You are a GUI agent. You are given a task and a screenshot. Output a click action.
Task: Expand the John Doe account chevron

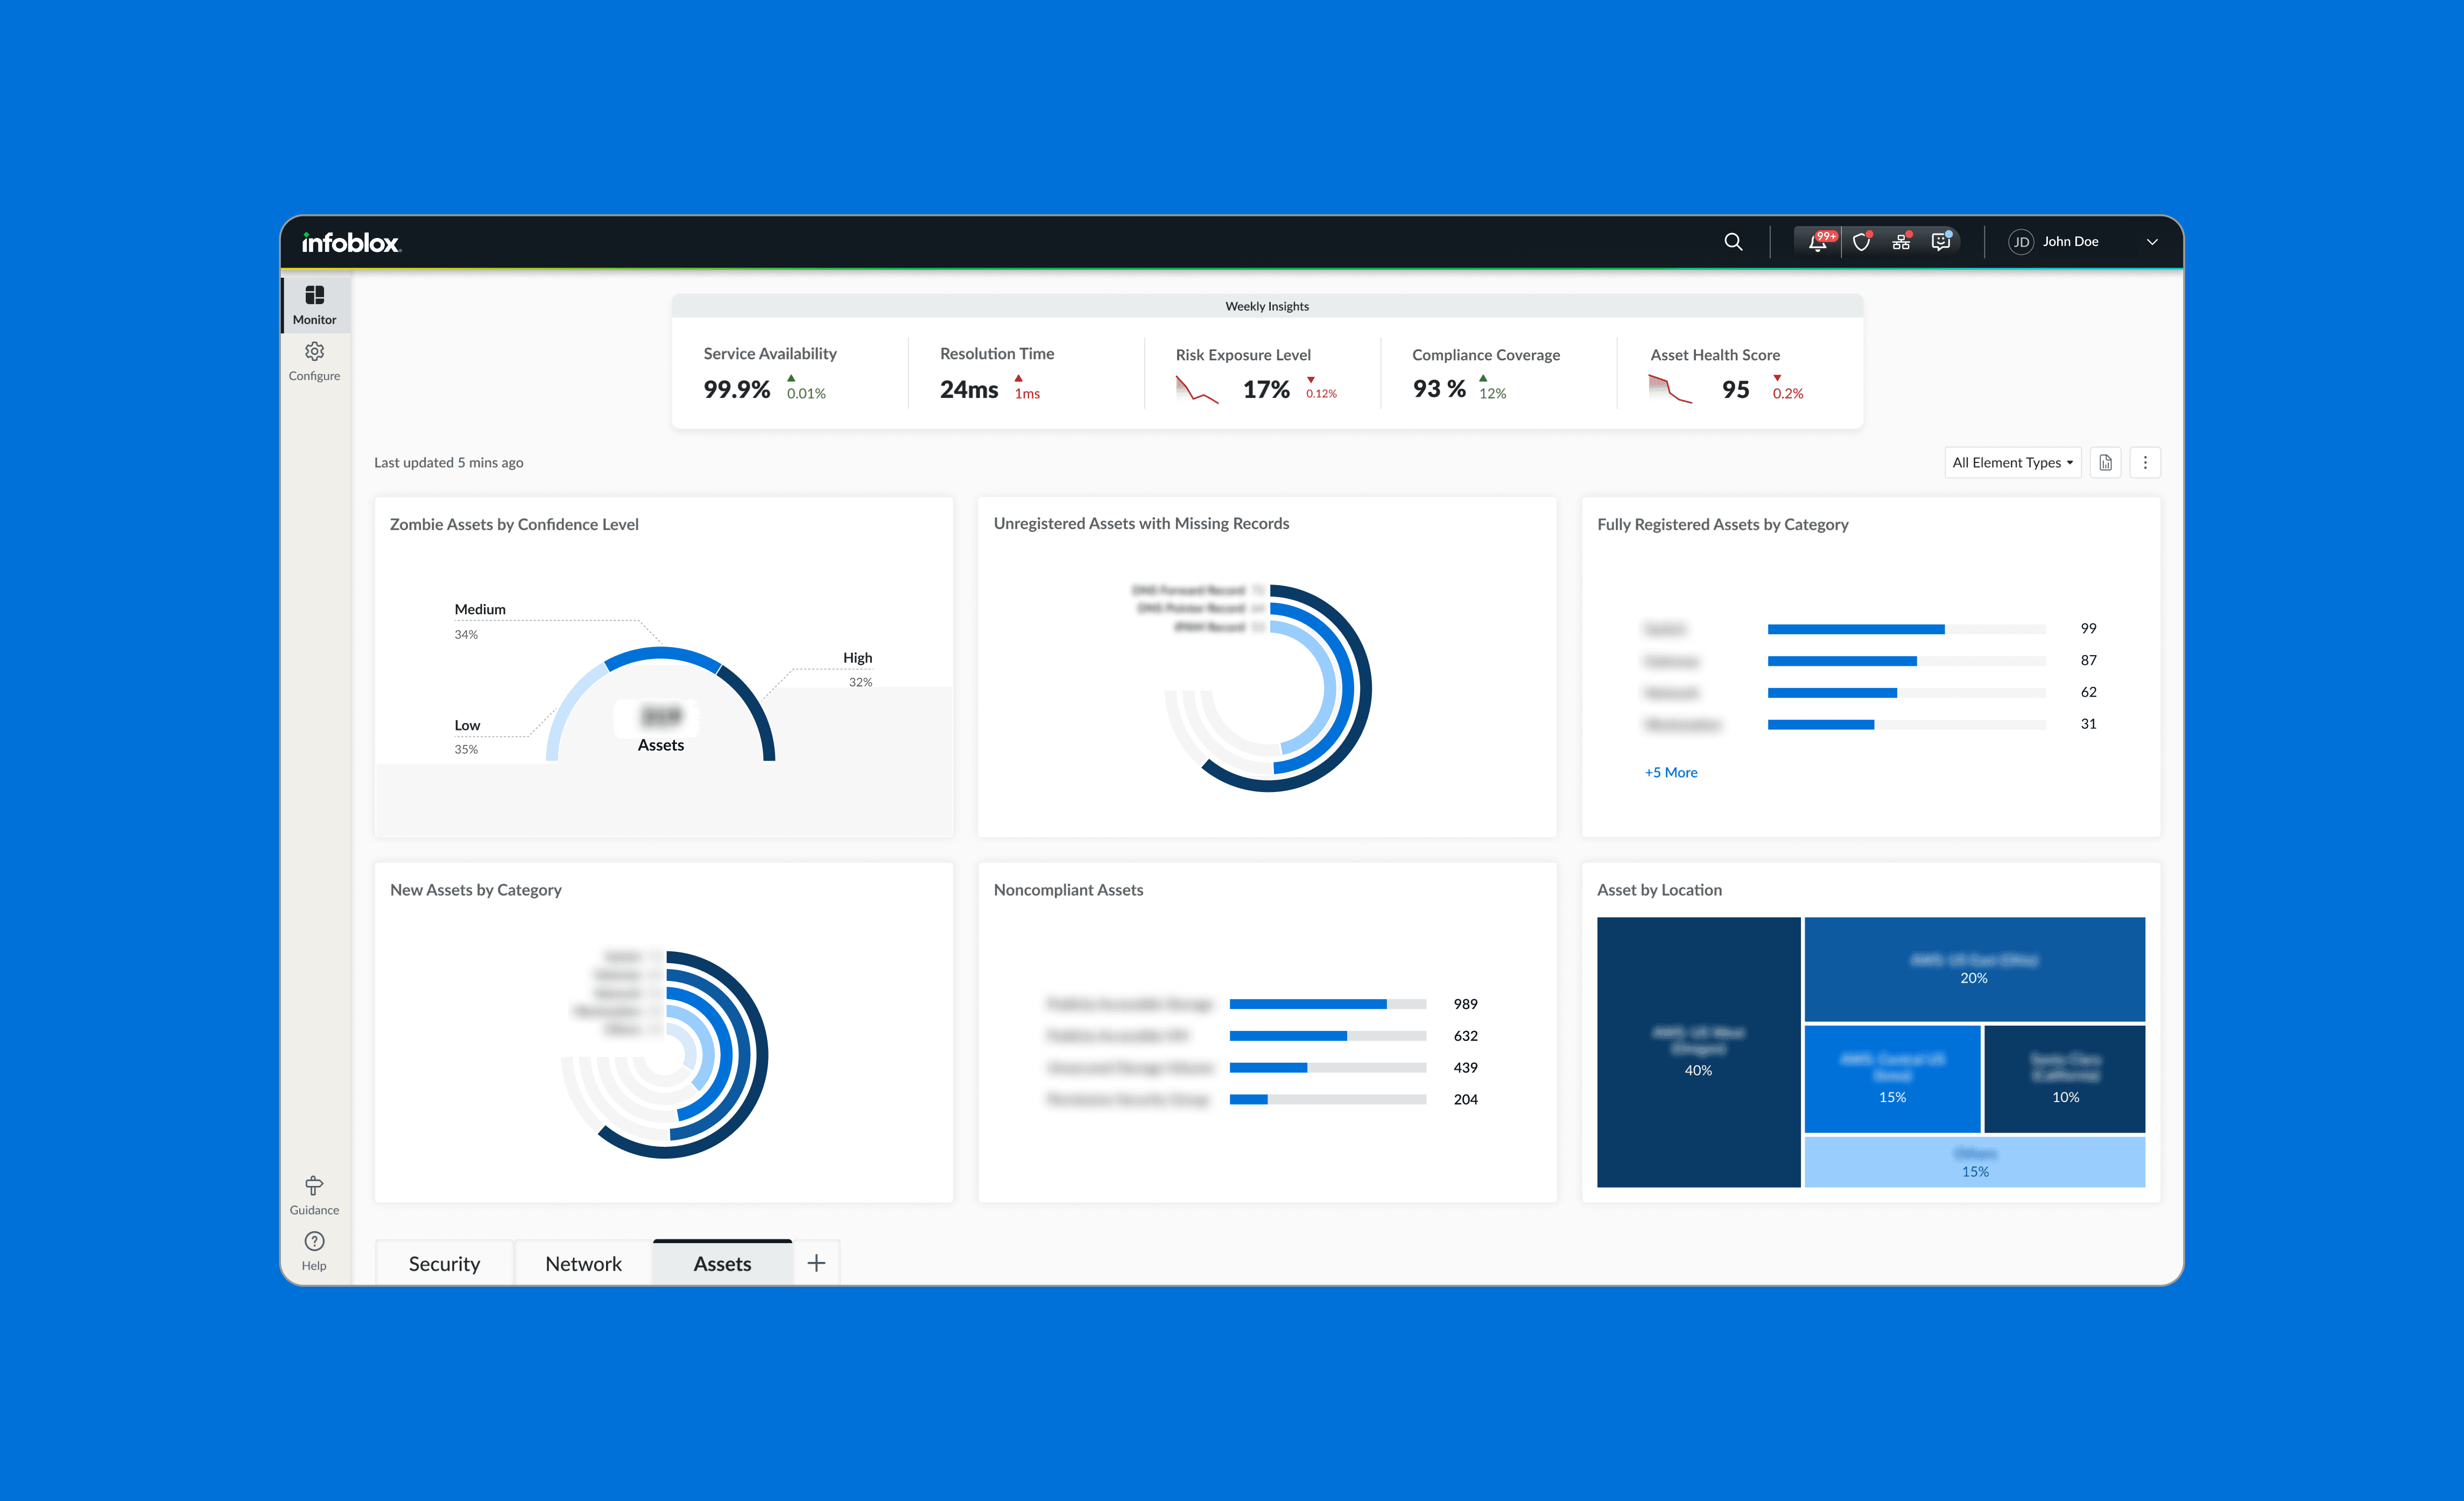pos(2152,242)
